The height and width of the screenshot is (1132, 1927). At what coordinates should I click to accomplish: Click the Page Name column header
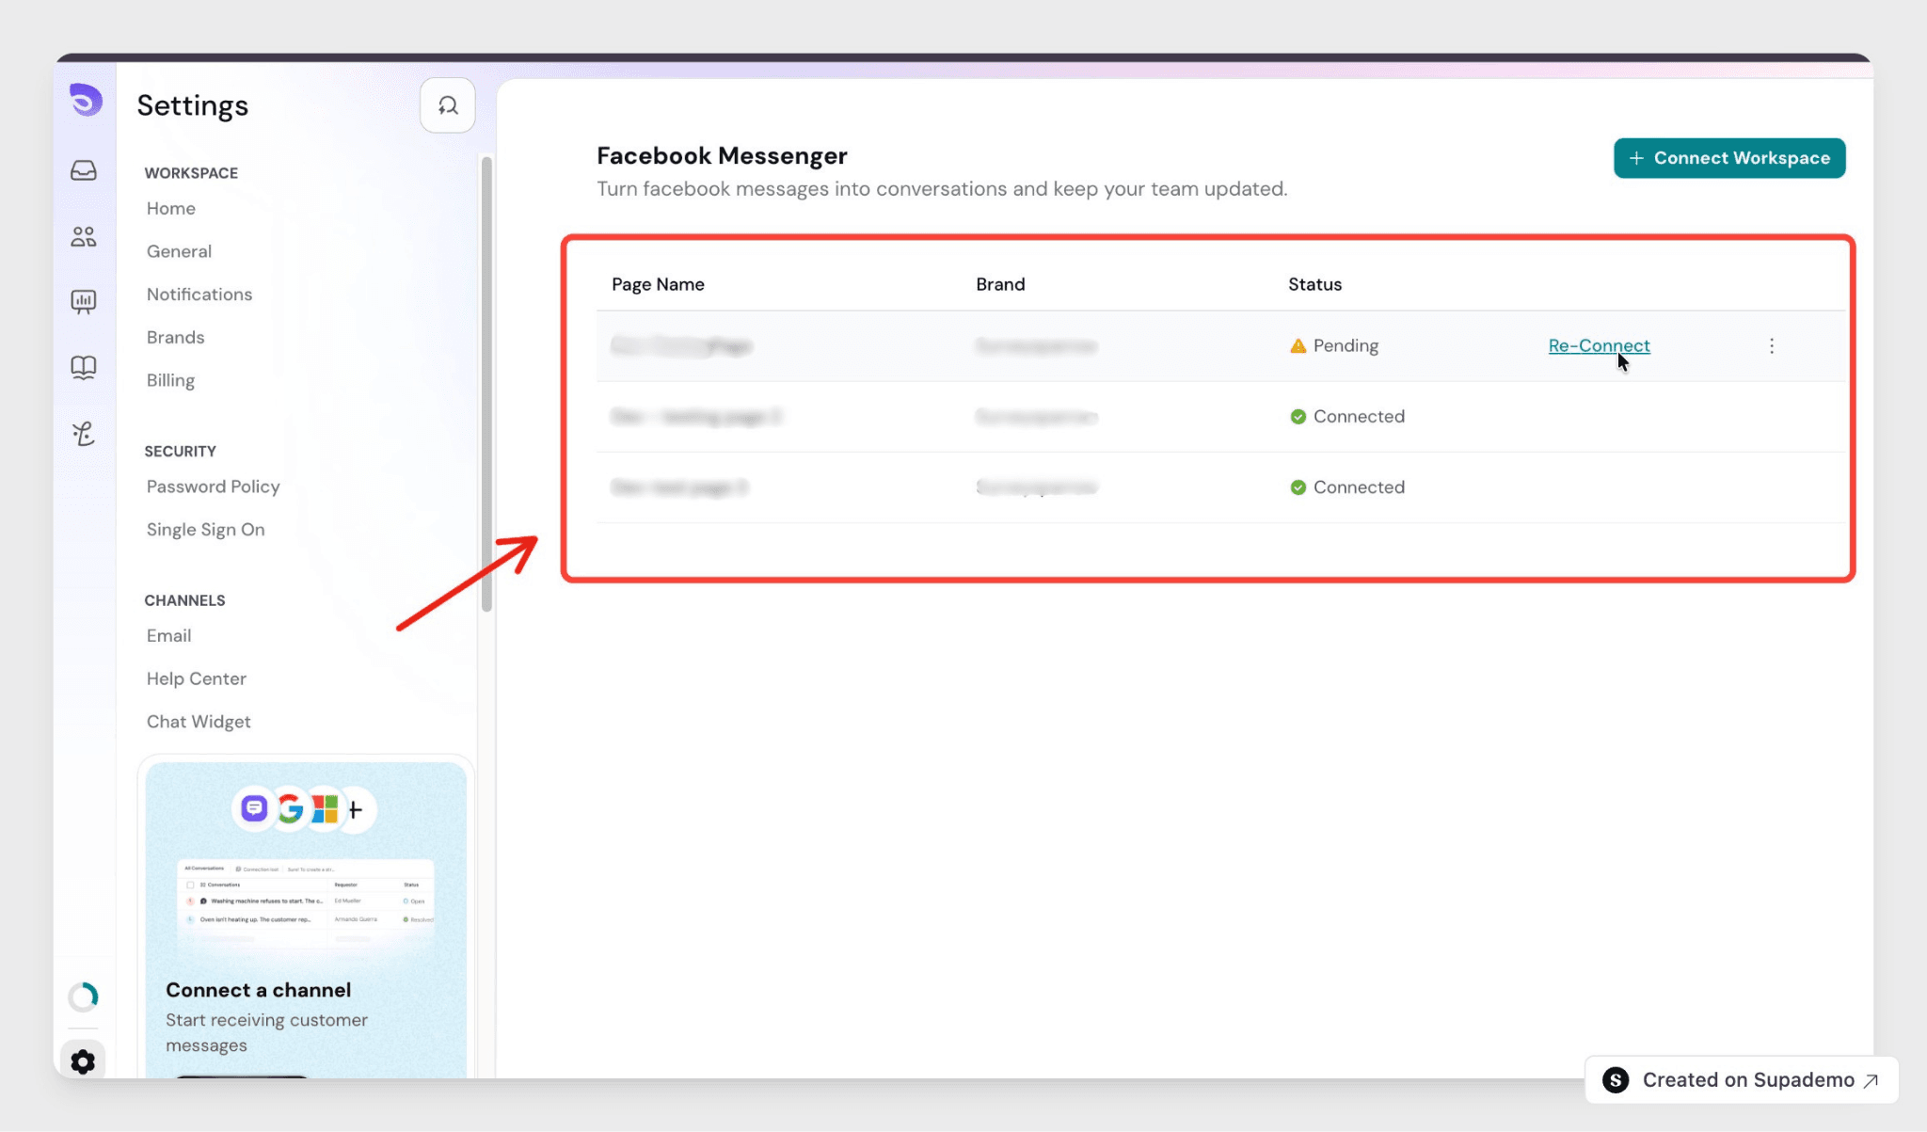[x=658, y=284]
